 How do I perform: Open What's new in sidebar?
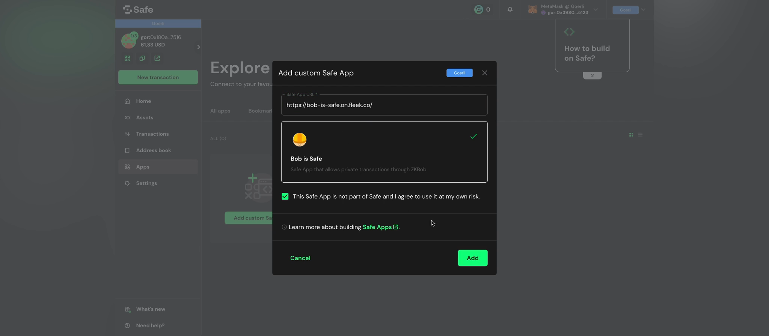(x=158, y=309)
